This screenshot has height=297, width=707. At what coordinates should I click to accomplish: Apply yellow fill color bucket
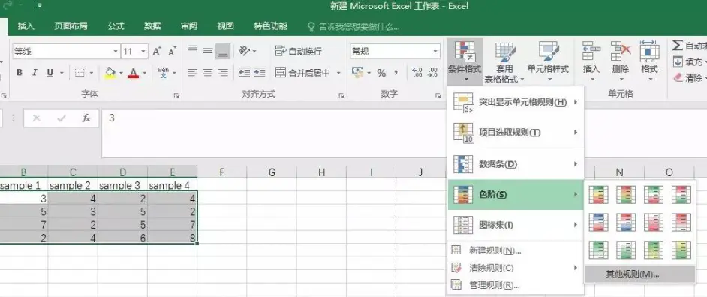click(x=110, y=73)
